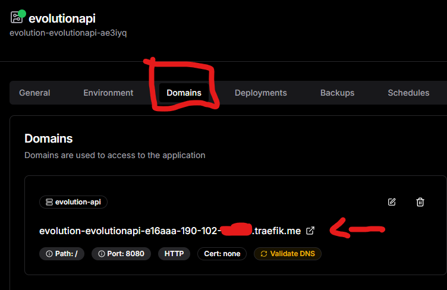Viewport: 447px width, 290px height.
Task: Click the green status indicator dot
Action: pyautogui.click(x=22, y=13)
